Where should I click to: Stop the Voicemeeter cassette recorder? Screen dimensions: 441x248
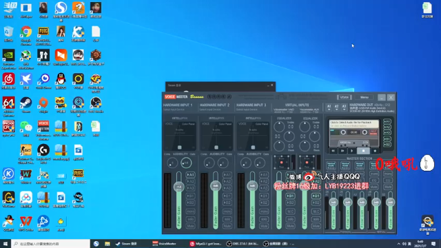click(x=363, y=151)
